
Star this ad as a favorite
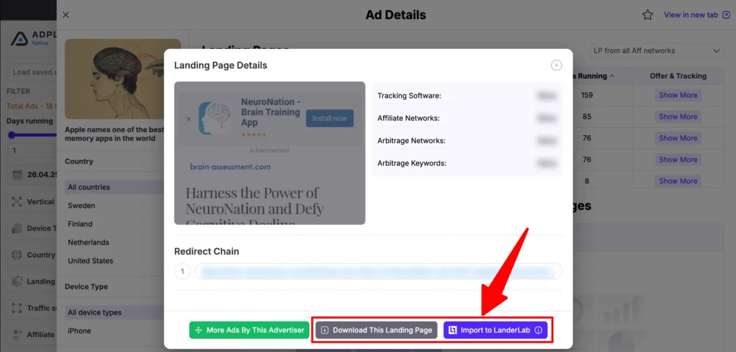[647, 15]
